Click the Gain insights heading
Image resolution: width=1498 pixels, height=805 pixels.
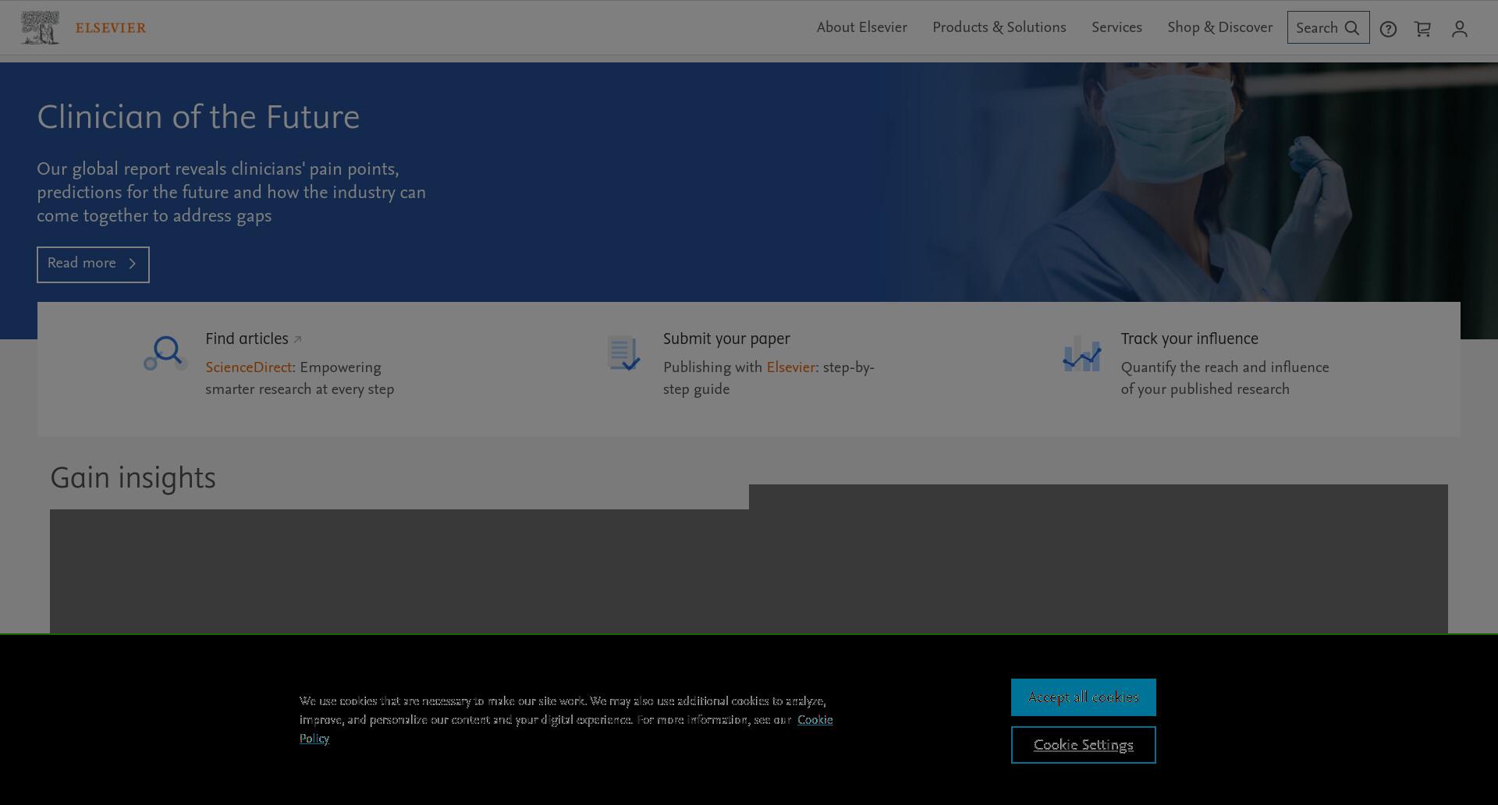(x=133, y=478)
